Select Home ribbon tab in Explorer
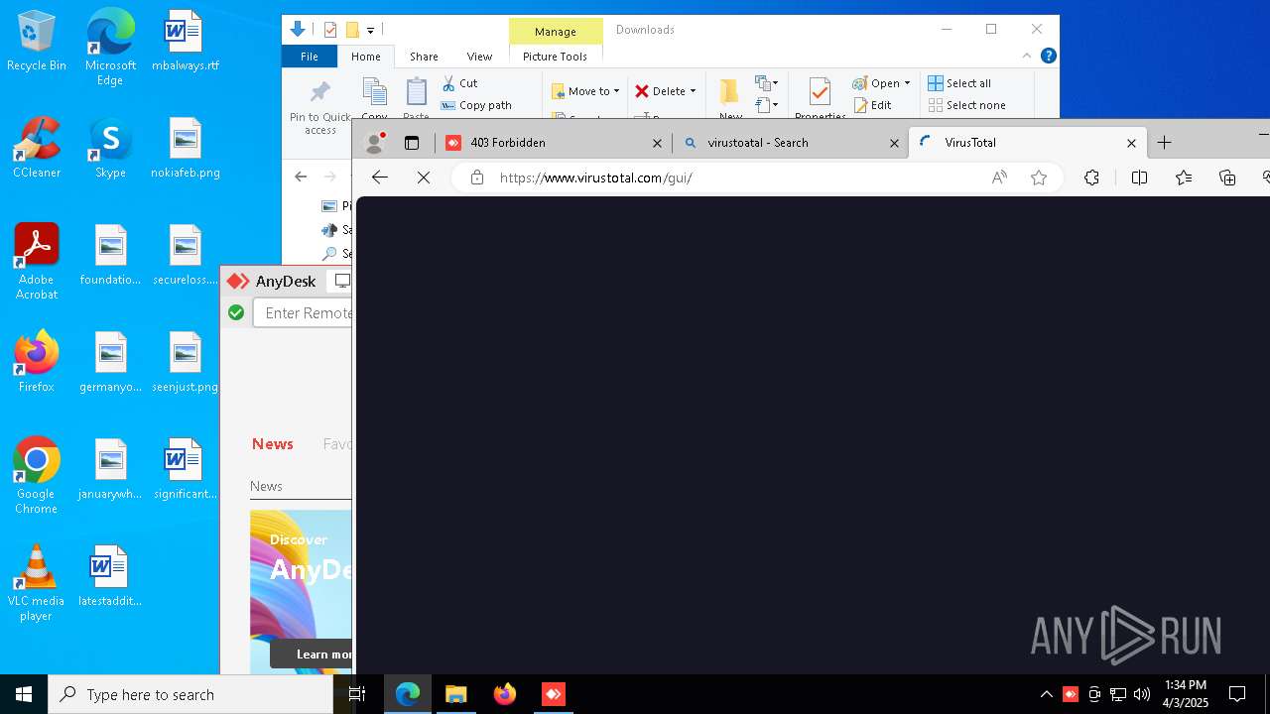The width and height of the screenshot is (1270, 714). 365,57
